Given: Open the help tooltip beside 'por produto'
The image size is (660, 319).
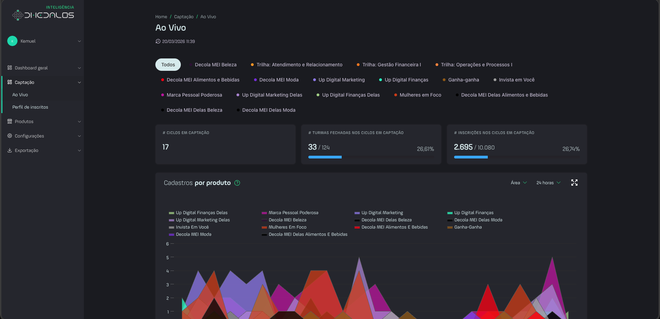Looking at the screenshot, I should [x=237, y=183].
